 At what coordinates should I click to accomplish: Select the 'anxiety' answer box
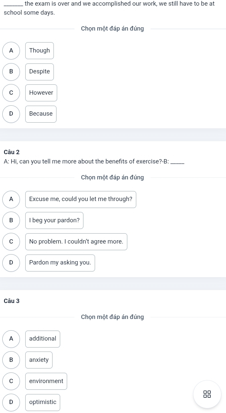click(x=39, y=360)
